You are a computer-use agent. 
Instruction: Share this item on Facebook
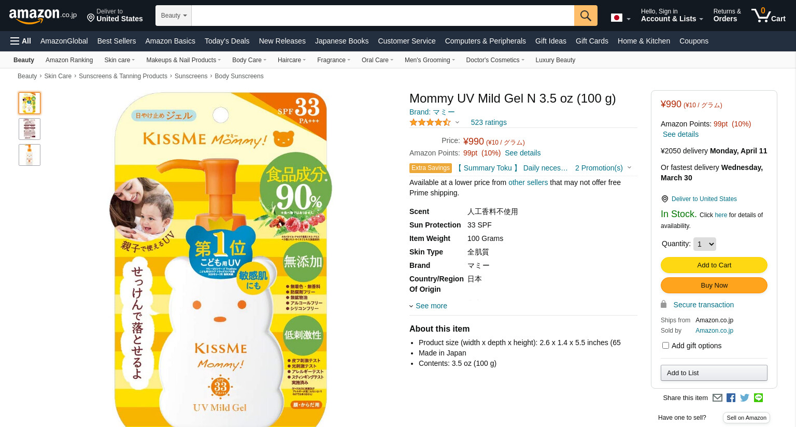[x=731, y=398]
